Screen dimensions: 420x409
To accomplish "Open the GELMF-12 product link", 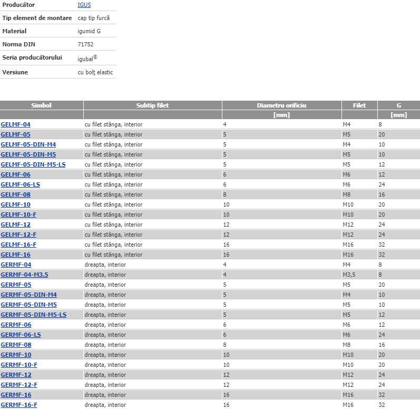I will click(x=16, y=225).
